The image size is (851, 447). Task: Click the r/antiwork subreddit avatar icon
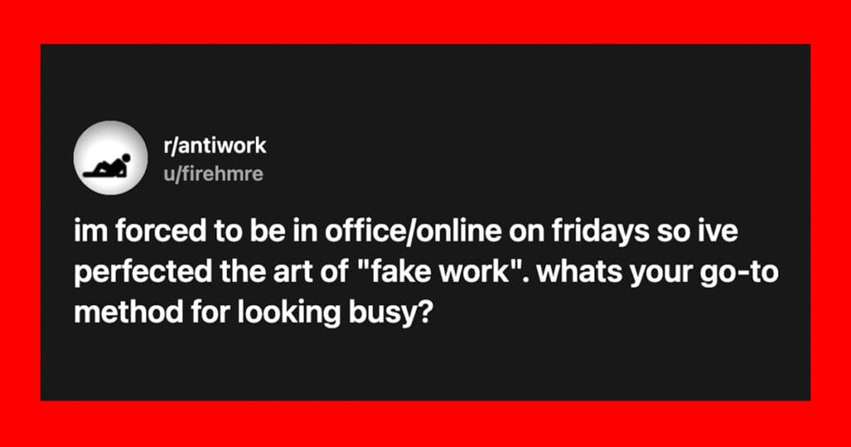coord(107,155)
